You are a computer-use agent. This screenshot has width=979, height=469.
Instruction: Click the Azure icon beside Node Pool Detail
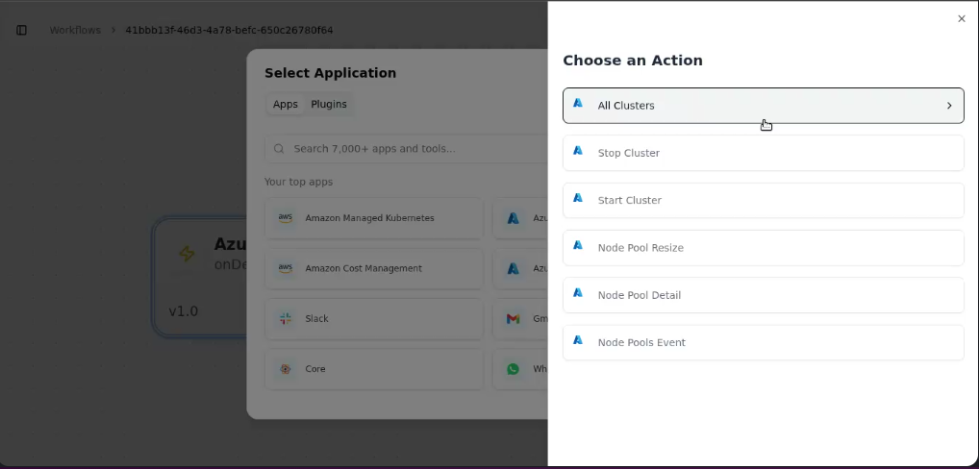(x=578, y=292)
